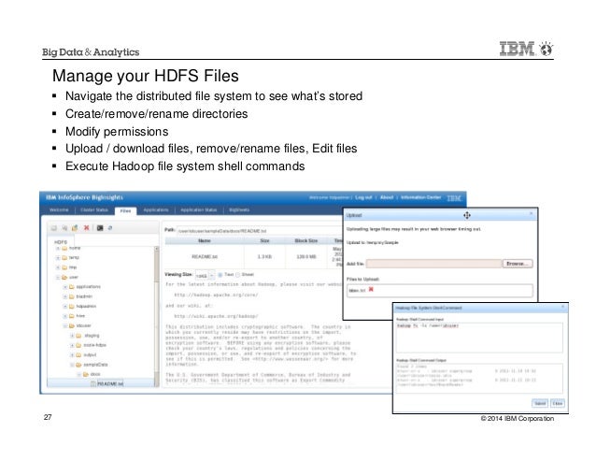
Task: Click Submit in the shell command dialog
Action: click(540, 403)
